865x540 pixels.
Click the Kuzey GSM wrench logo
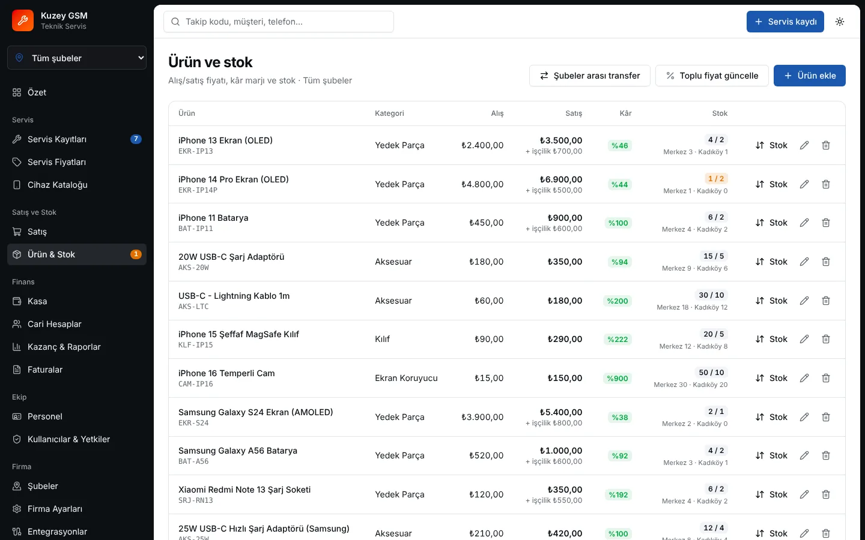pos(23,20)
